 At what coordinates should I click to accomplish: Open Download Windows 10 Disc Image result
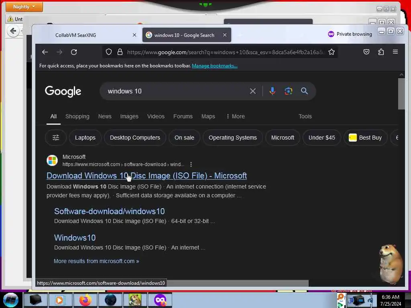tap(146, 176)
